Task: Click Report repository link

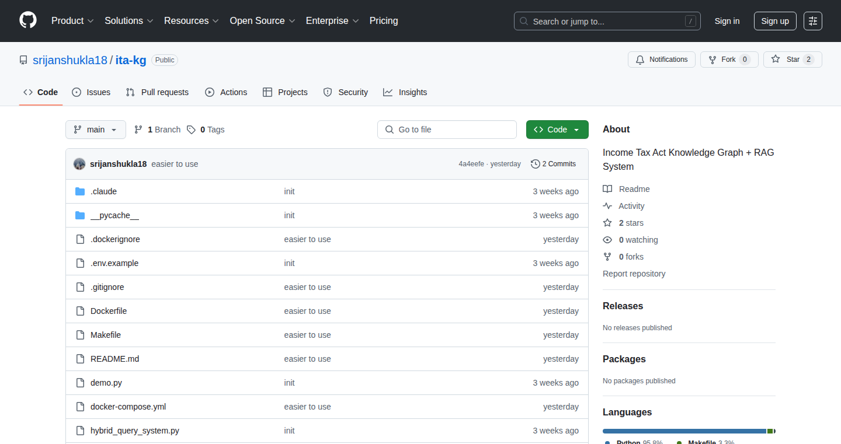Action: tap(634, 274)
